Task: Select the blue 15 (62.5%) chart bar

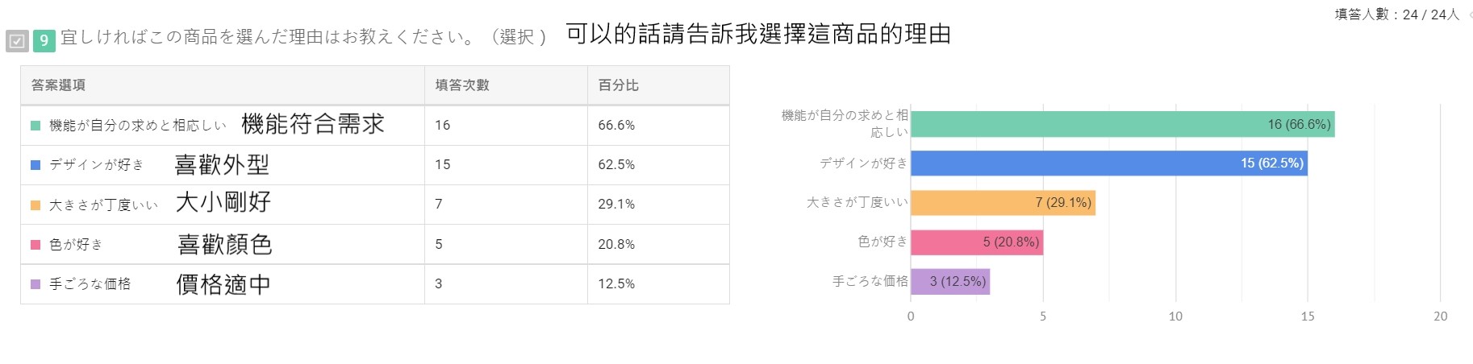Action: pos(1108,163)
